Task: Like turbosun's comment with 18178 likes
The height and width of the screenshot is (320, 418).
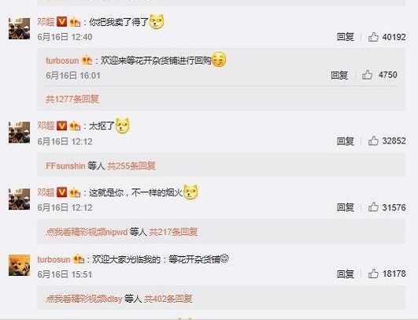Action: tap(373, 273)
